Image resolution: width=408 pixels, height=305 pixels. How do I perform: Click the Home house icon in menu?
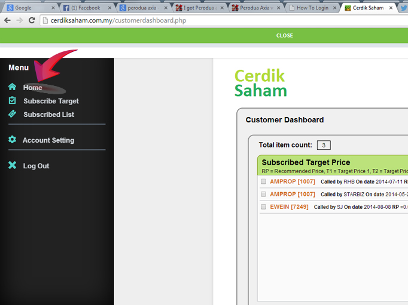(x=12, y=87)
